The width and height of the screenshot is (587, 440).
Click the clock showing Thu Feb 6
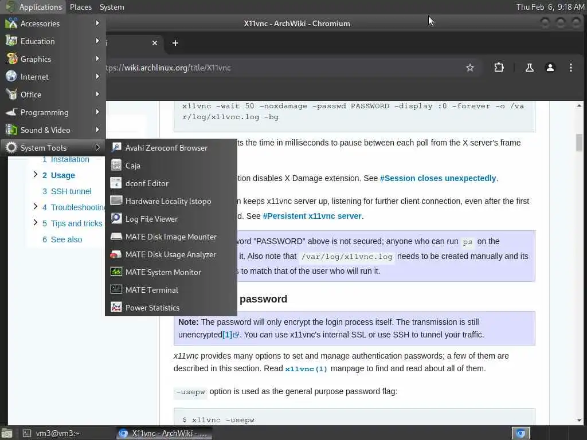(x=550, y=7)
